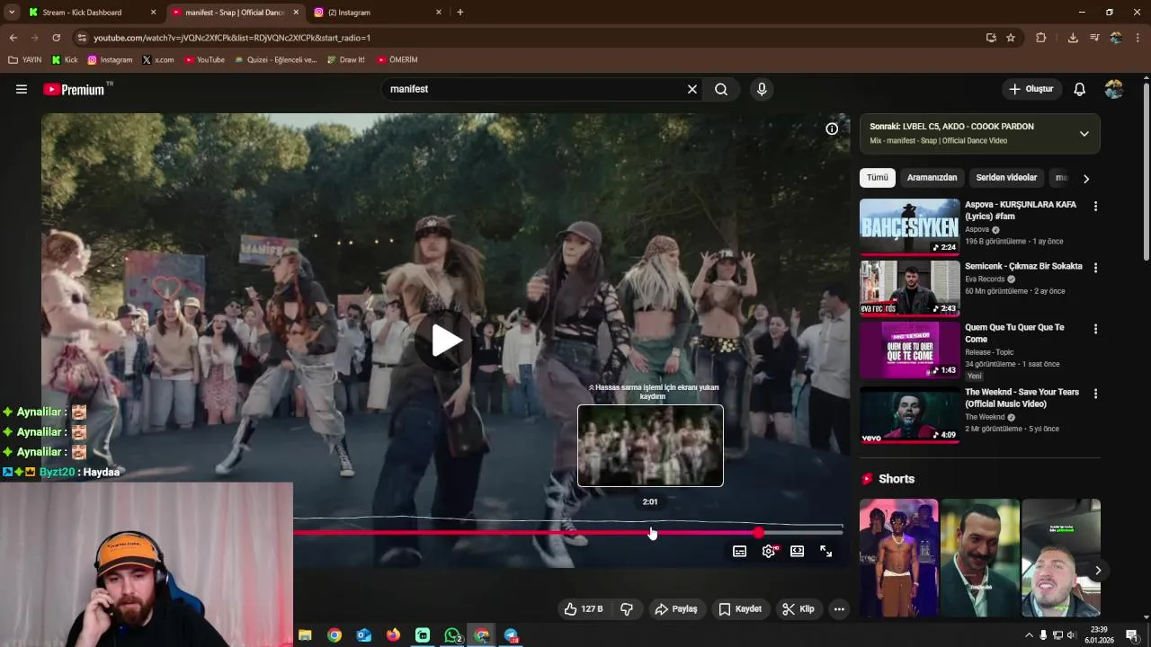The width and height of the screenshot is (1151, 647).
Task: Open the x.com bookmark
Action: click(158, 60)
